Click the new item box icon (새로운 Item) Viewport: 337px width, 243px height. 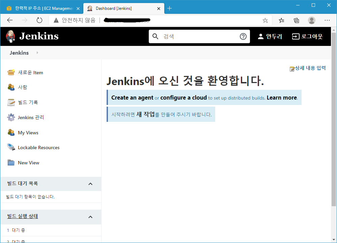pyautogui.click(x=11, y=72)
